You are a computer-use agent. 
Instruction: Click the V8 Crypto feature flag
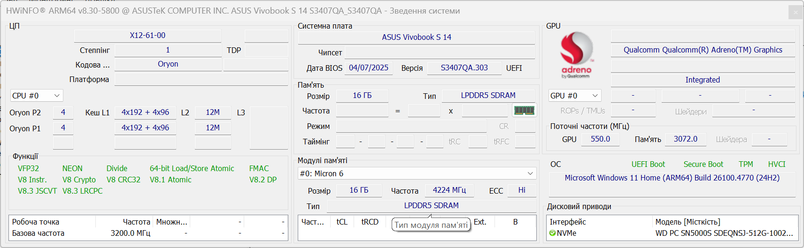[x=79, y=180]
